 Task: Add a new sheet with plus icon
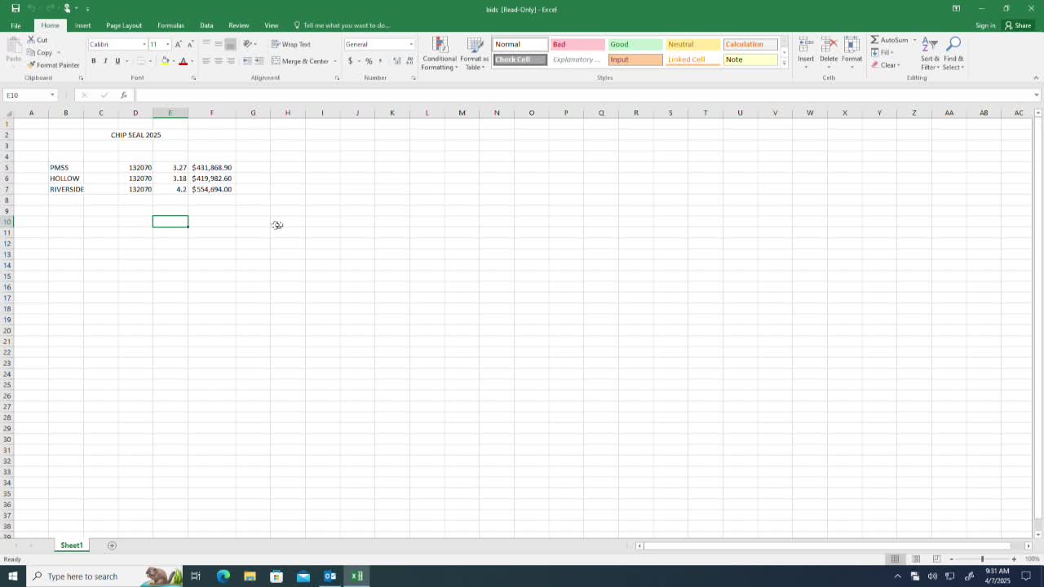pos(112,545)
